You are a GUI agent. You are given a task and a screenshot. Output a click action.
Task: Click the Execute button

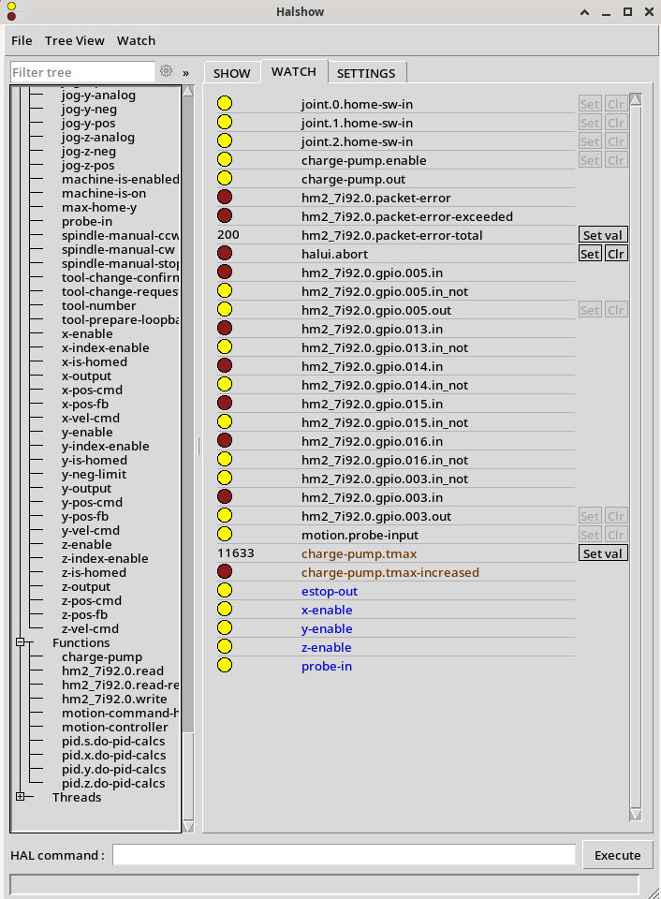pos(617,855)
